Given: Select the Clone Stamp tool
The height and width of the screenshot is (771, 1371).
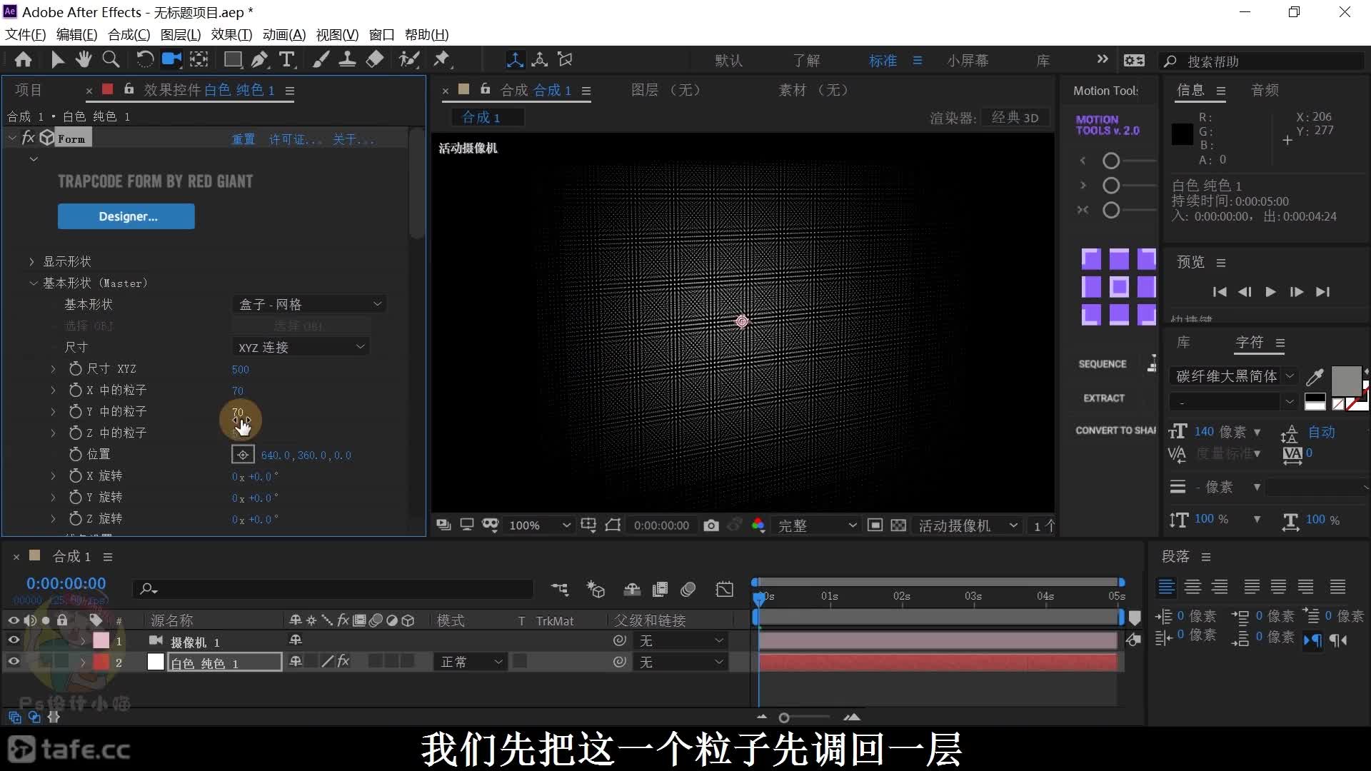Looking at the screenshot, I should [x=348, y=60].
